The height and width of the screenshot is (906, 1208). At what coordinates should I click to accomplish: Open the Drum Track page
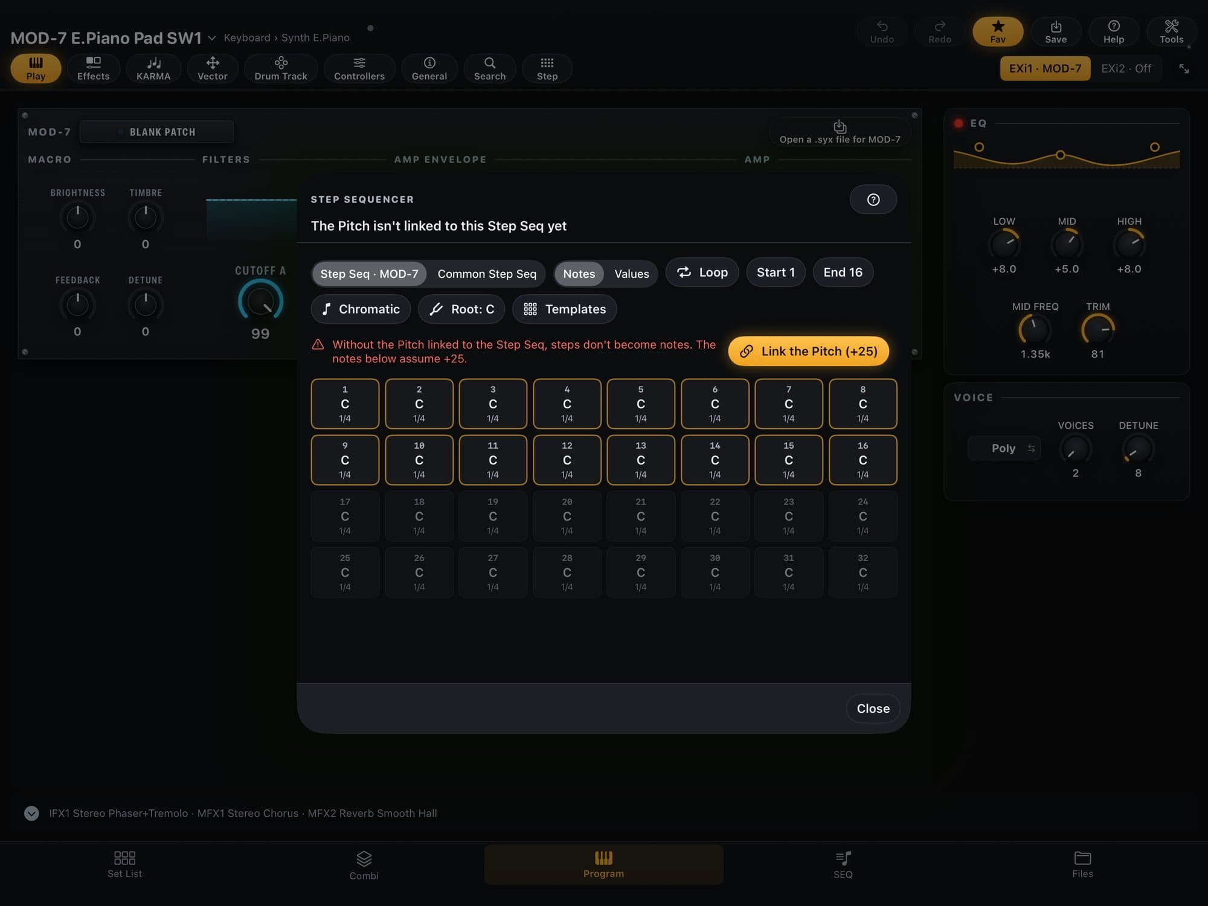pos(281,68)
